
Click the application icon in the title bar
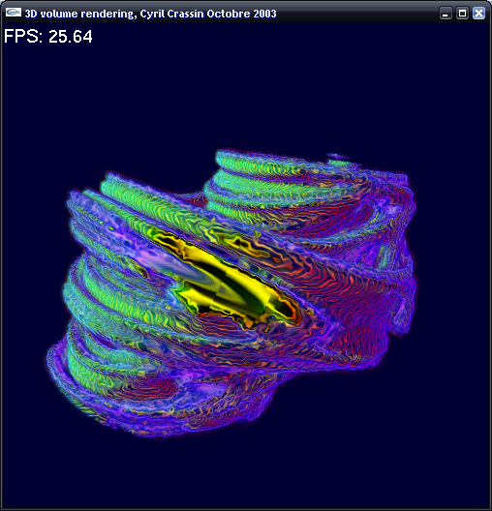point(14,13)
